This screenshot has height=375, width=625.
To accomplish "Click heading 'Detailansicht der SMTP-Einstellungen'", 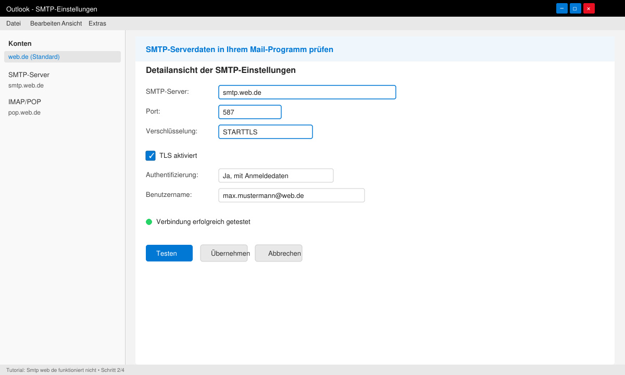I will click(x=221, y=70).
